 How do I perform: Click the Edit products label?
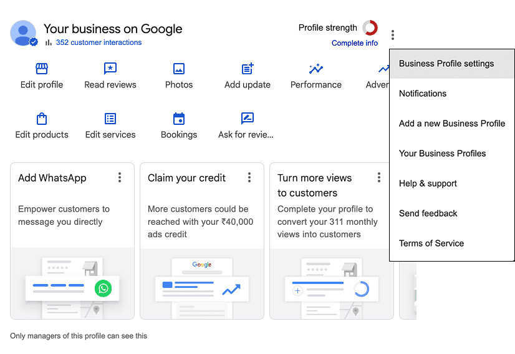click(x=42, y=135)
